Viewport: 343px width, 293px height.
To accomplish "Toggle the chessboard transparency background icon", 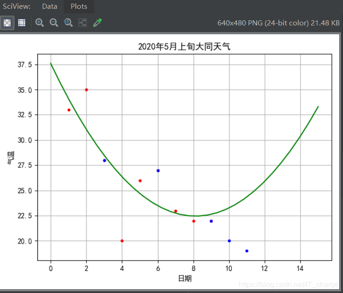I will point(7,23).
